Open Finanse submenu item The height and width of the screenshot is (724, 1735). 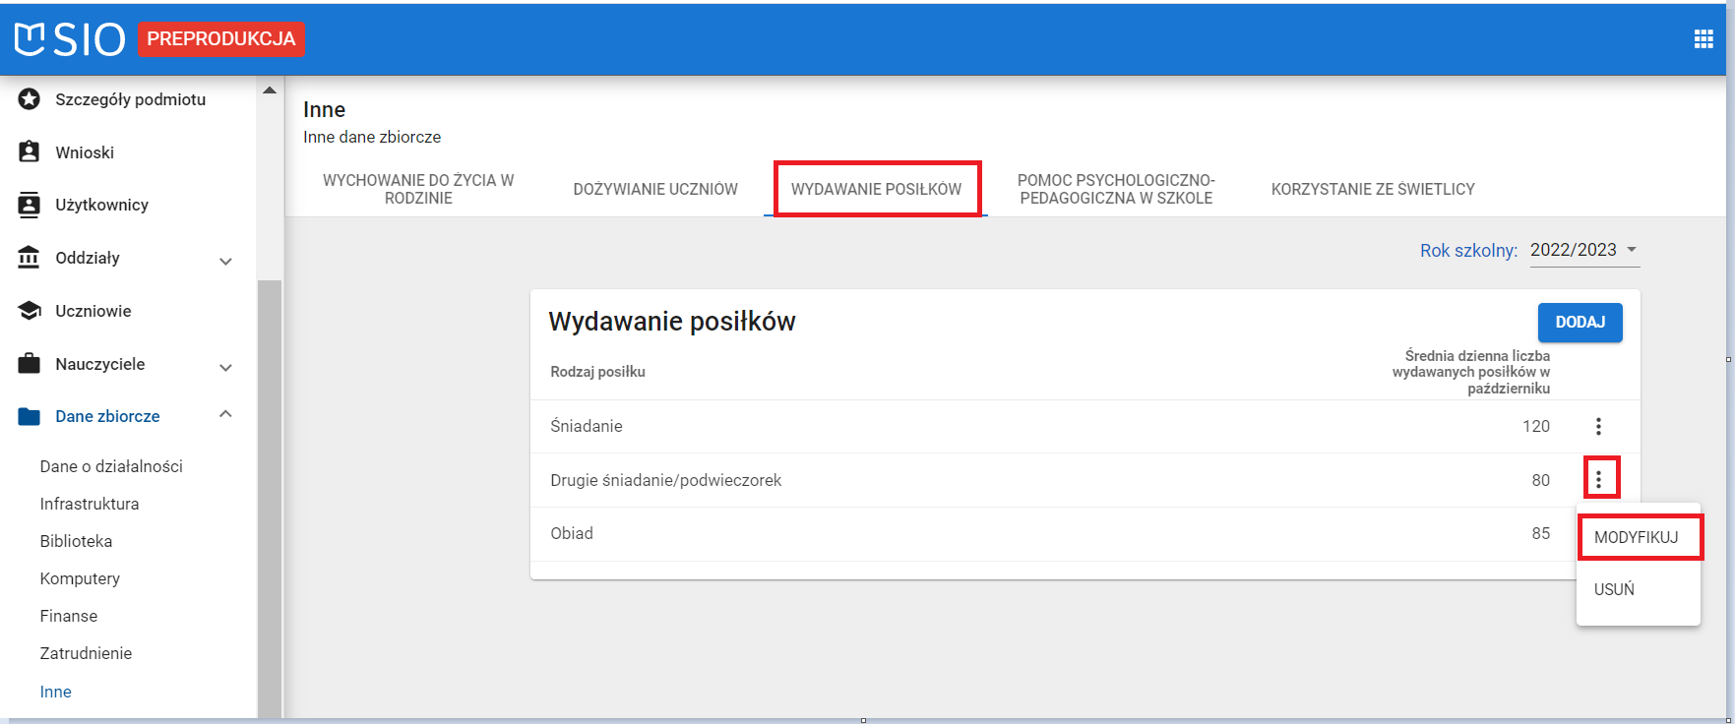click(x=69, y=616)
